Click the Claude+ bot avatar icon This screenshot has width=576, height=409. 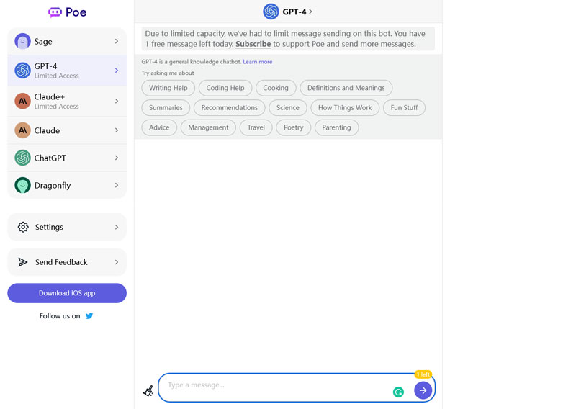pyautogui.click(x=22, y=102)
